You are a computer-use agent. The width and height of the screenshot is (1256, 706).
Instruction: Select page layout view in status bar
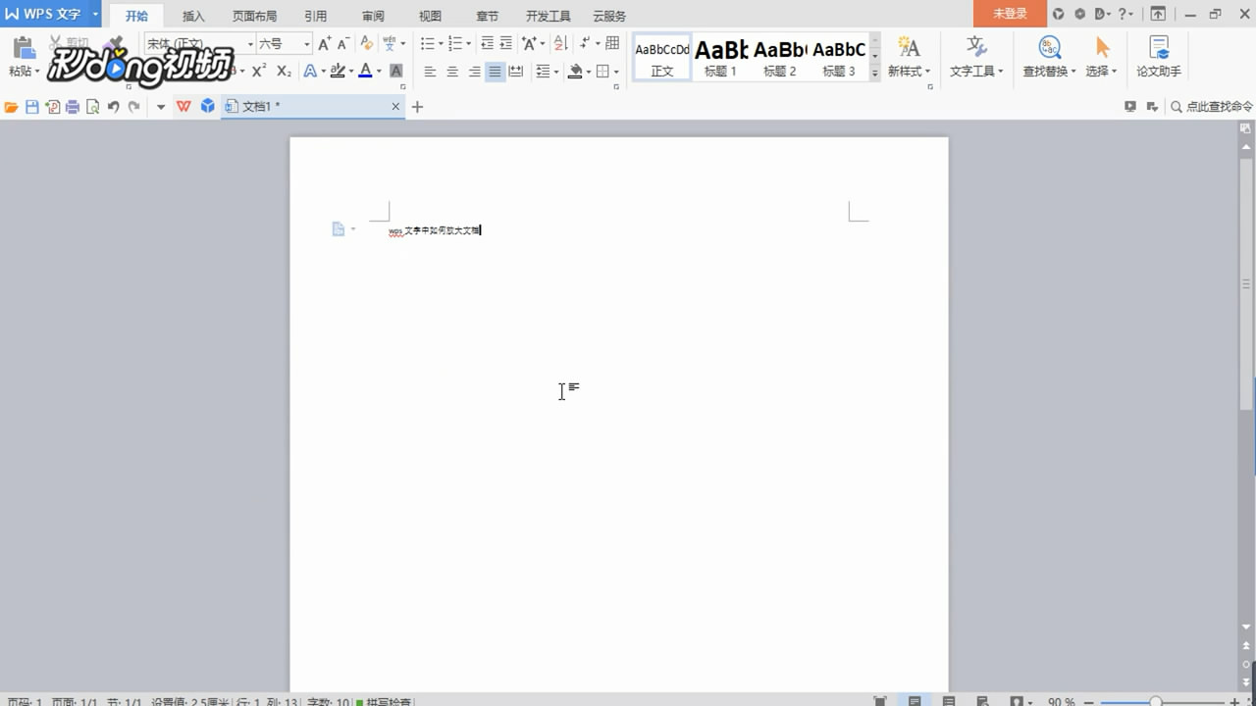[915, 701]
